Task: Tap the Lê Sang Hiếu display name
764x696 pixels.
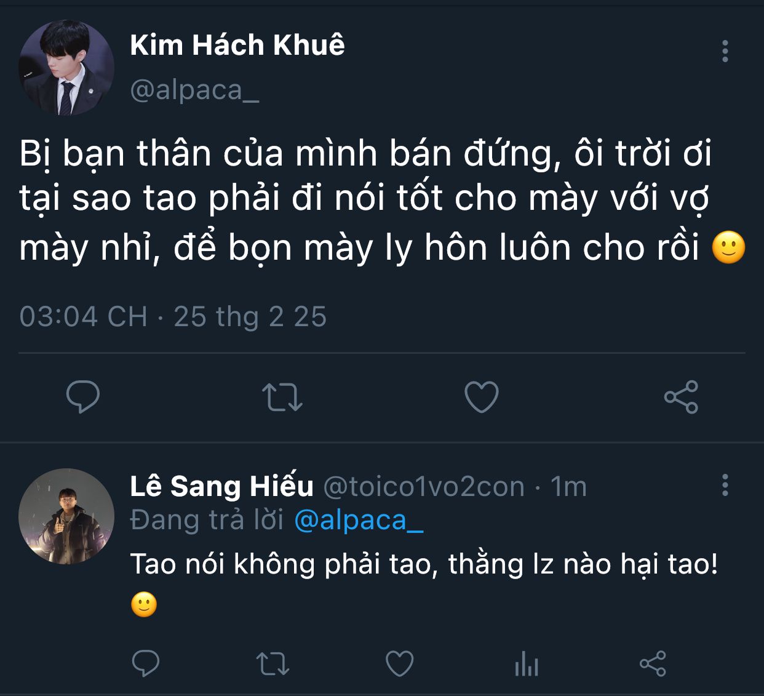Action: pos(221,486)
